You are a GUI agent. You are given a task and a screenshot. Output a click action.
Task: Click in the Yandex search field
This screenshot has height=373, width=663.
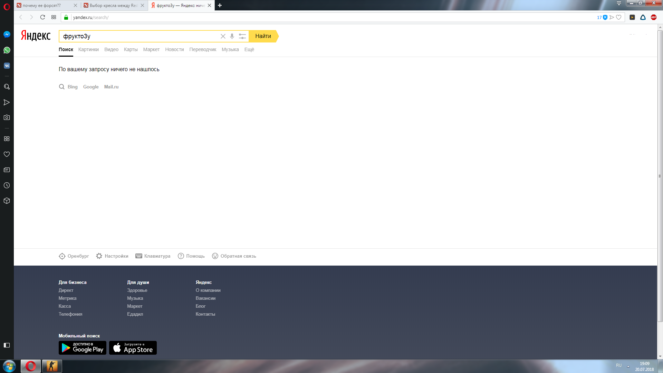point(138,36)
